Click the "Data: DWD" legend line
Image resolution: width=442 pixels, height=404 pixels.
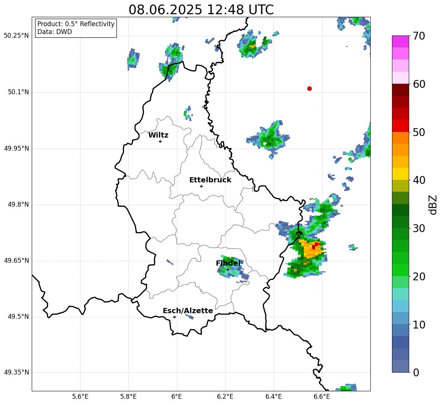pyautogui.click(x=55, y=32)
